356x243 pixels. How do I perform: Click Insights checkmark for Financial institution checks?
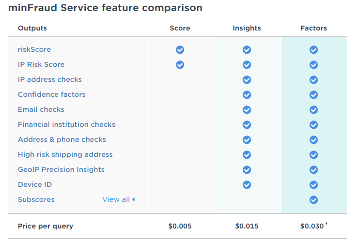pyautogui.click(x=247, y=125)
